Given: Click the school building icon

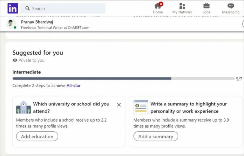Looking at the screenshot, I should pyautogui.click(x=24, y=107).
